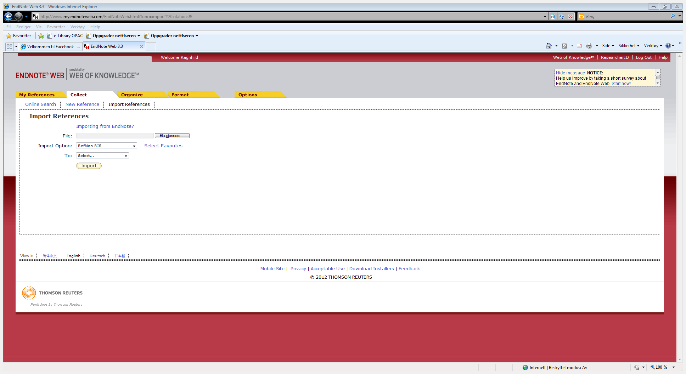Click the Help question mark icon in command bar
Screen dimensions: 686x374
668,46
